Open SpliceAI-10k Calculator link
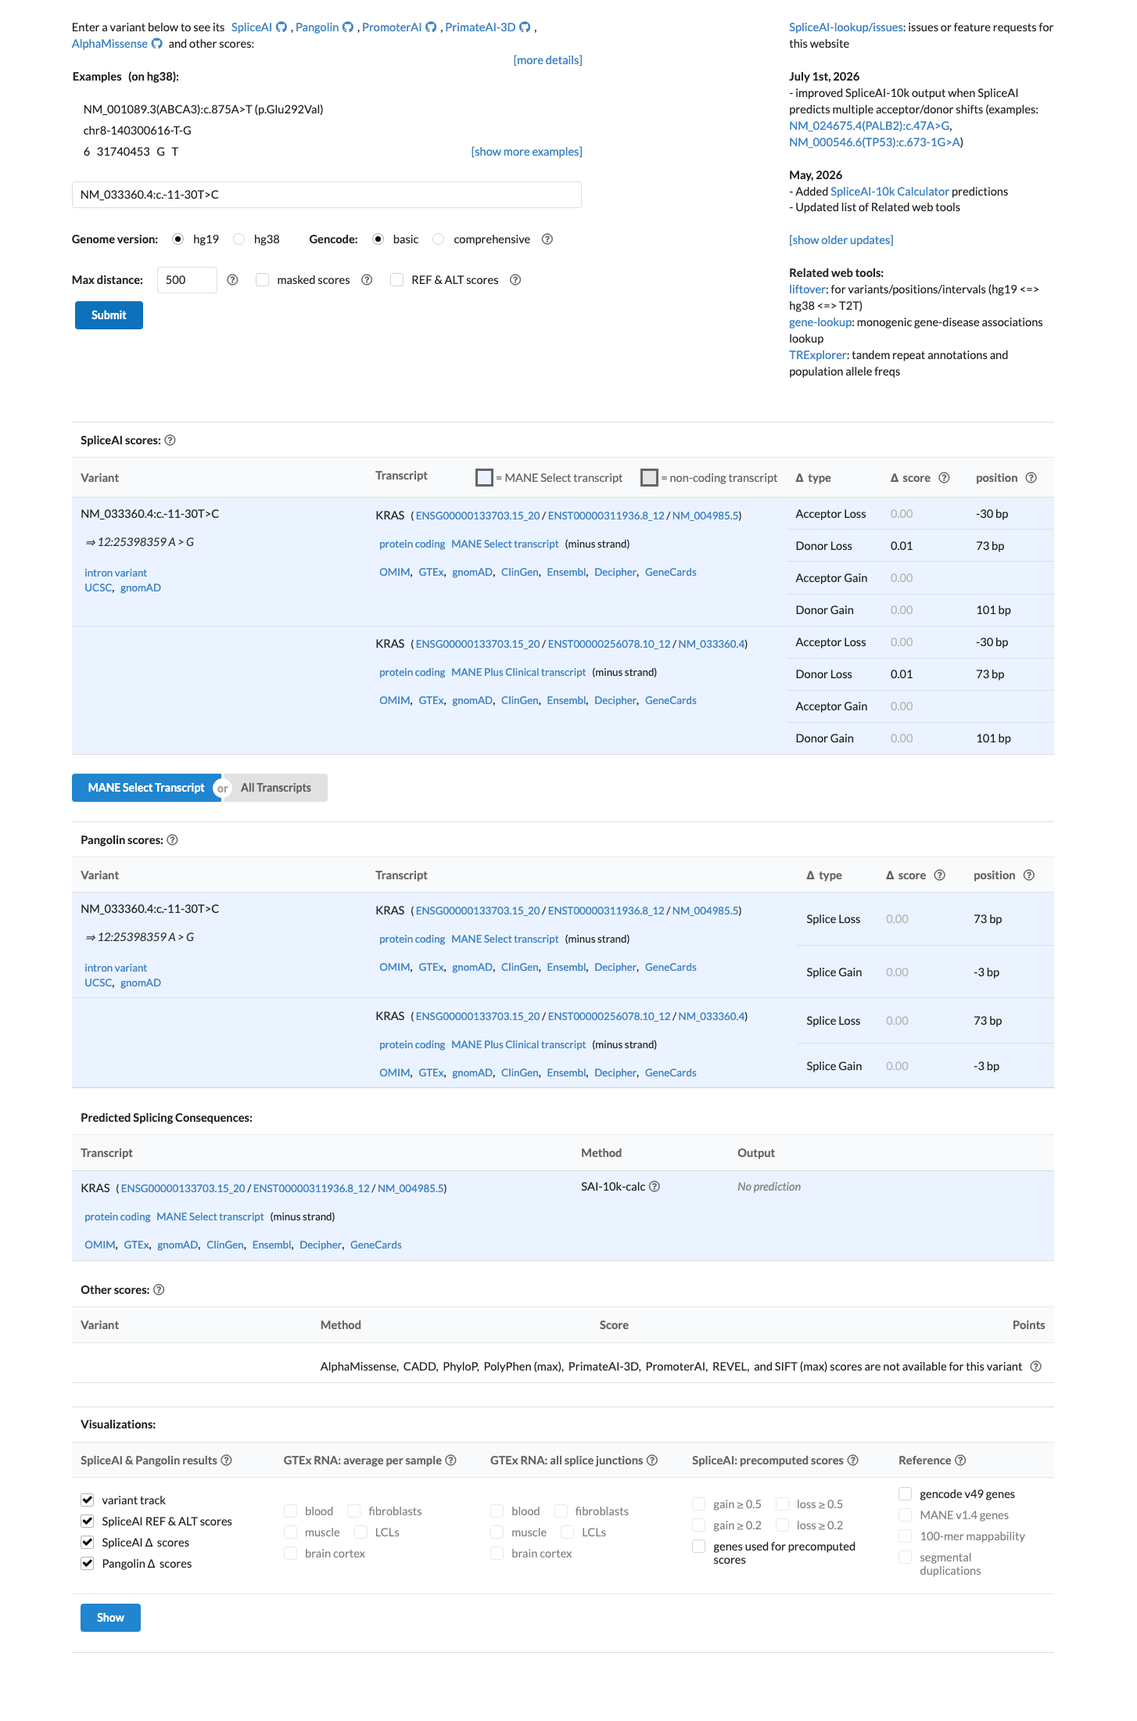The height and width of the screenshot is (1721, 1137). pos(889,192)
